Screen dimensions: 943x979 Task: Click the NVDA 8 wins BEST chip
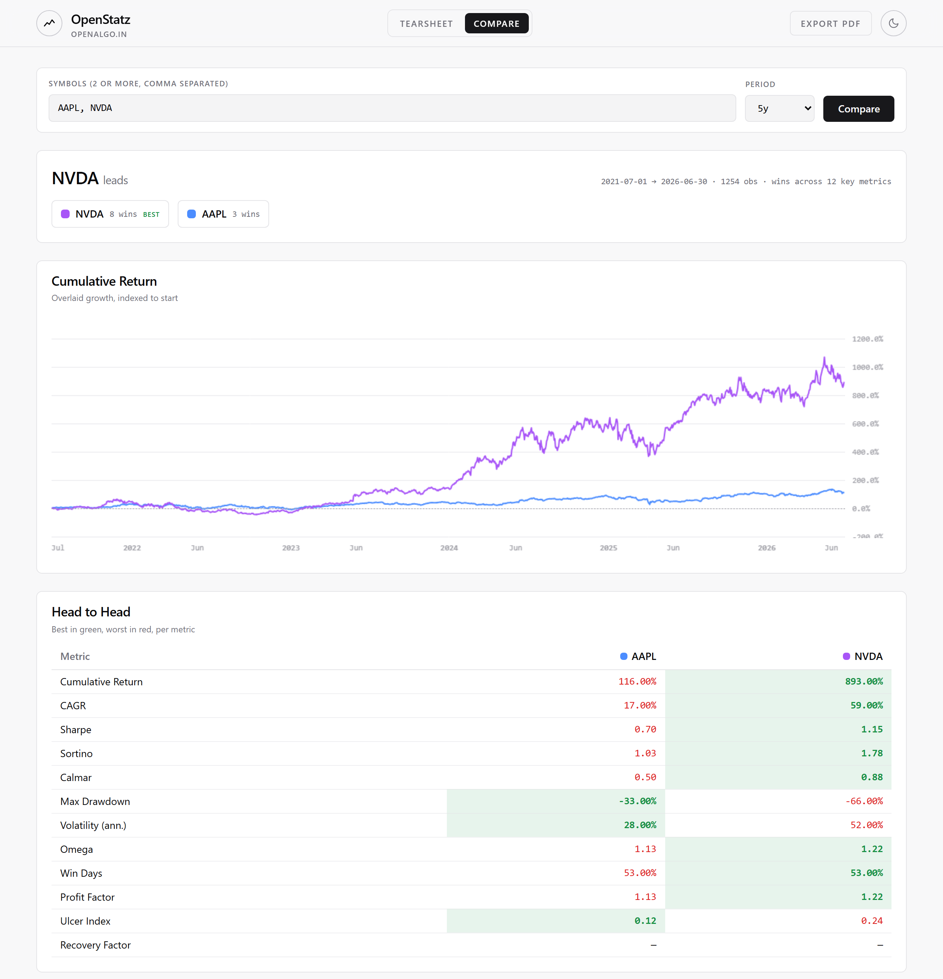click(x=110, y=214)
